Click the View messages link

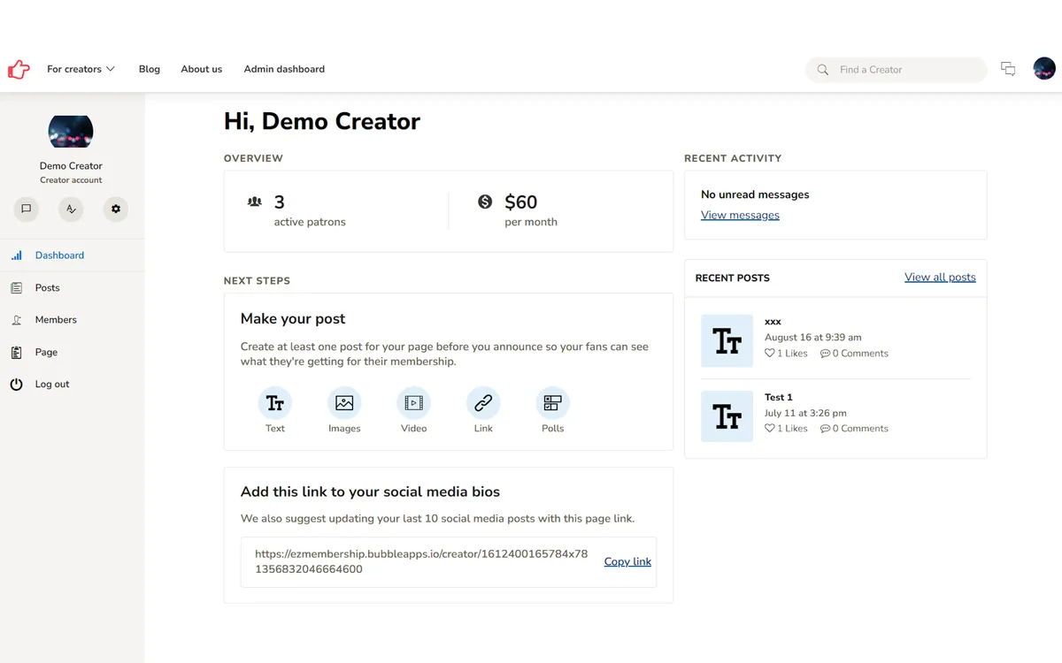pos(740,215)
